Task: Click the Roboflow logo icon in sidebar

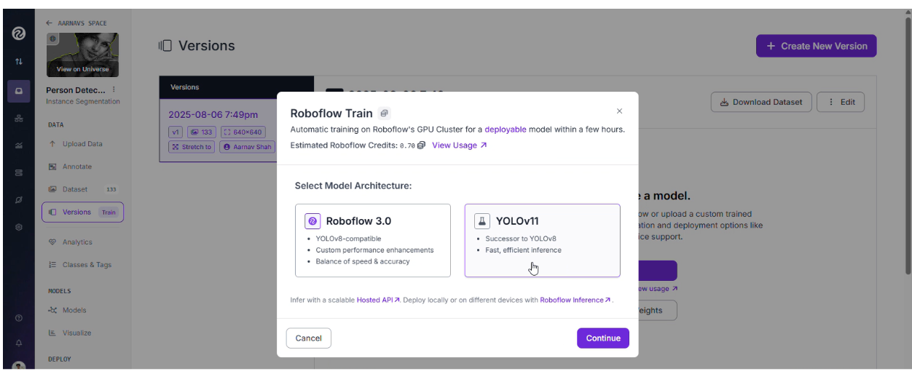Action: pyautogui.click(x=18, y=33)
